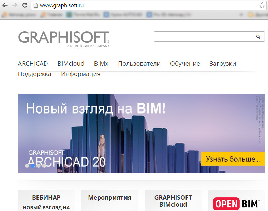Viewport: 268px width, 211px height.
Task: Open the BIMx menu item
Action: tap(101, 64)
